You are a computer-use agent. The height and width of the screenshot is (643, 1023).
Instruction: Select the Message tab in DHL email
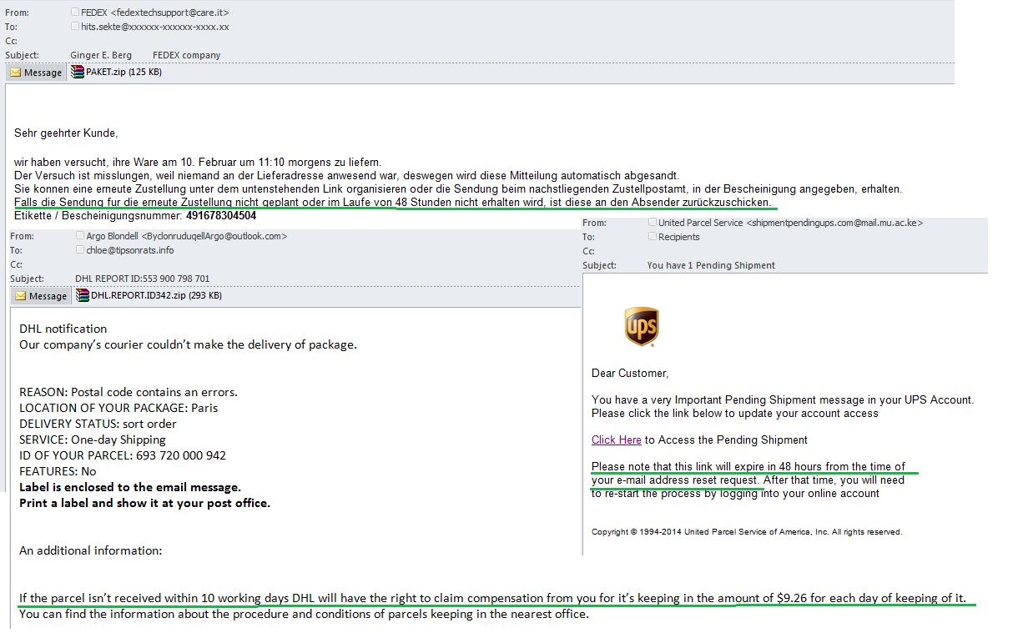click(40, 296)
